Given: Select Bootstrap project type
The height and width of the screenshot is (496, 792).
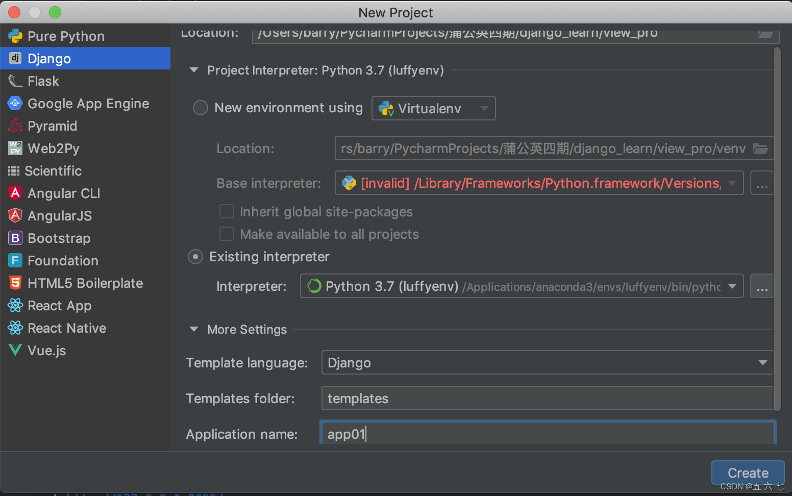Looking at the screenshot, I should [x=85, y=238].
